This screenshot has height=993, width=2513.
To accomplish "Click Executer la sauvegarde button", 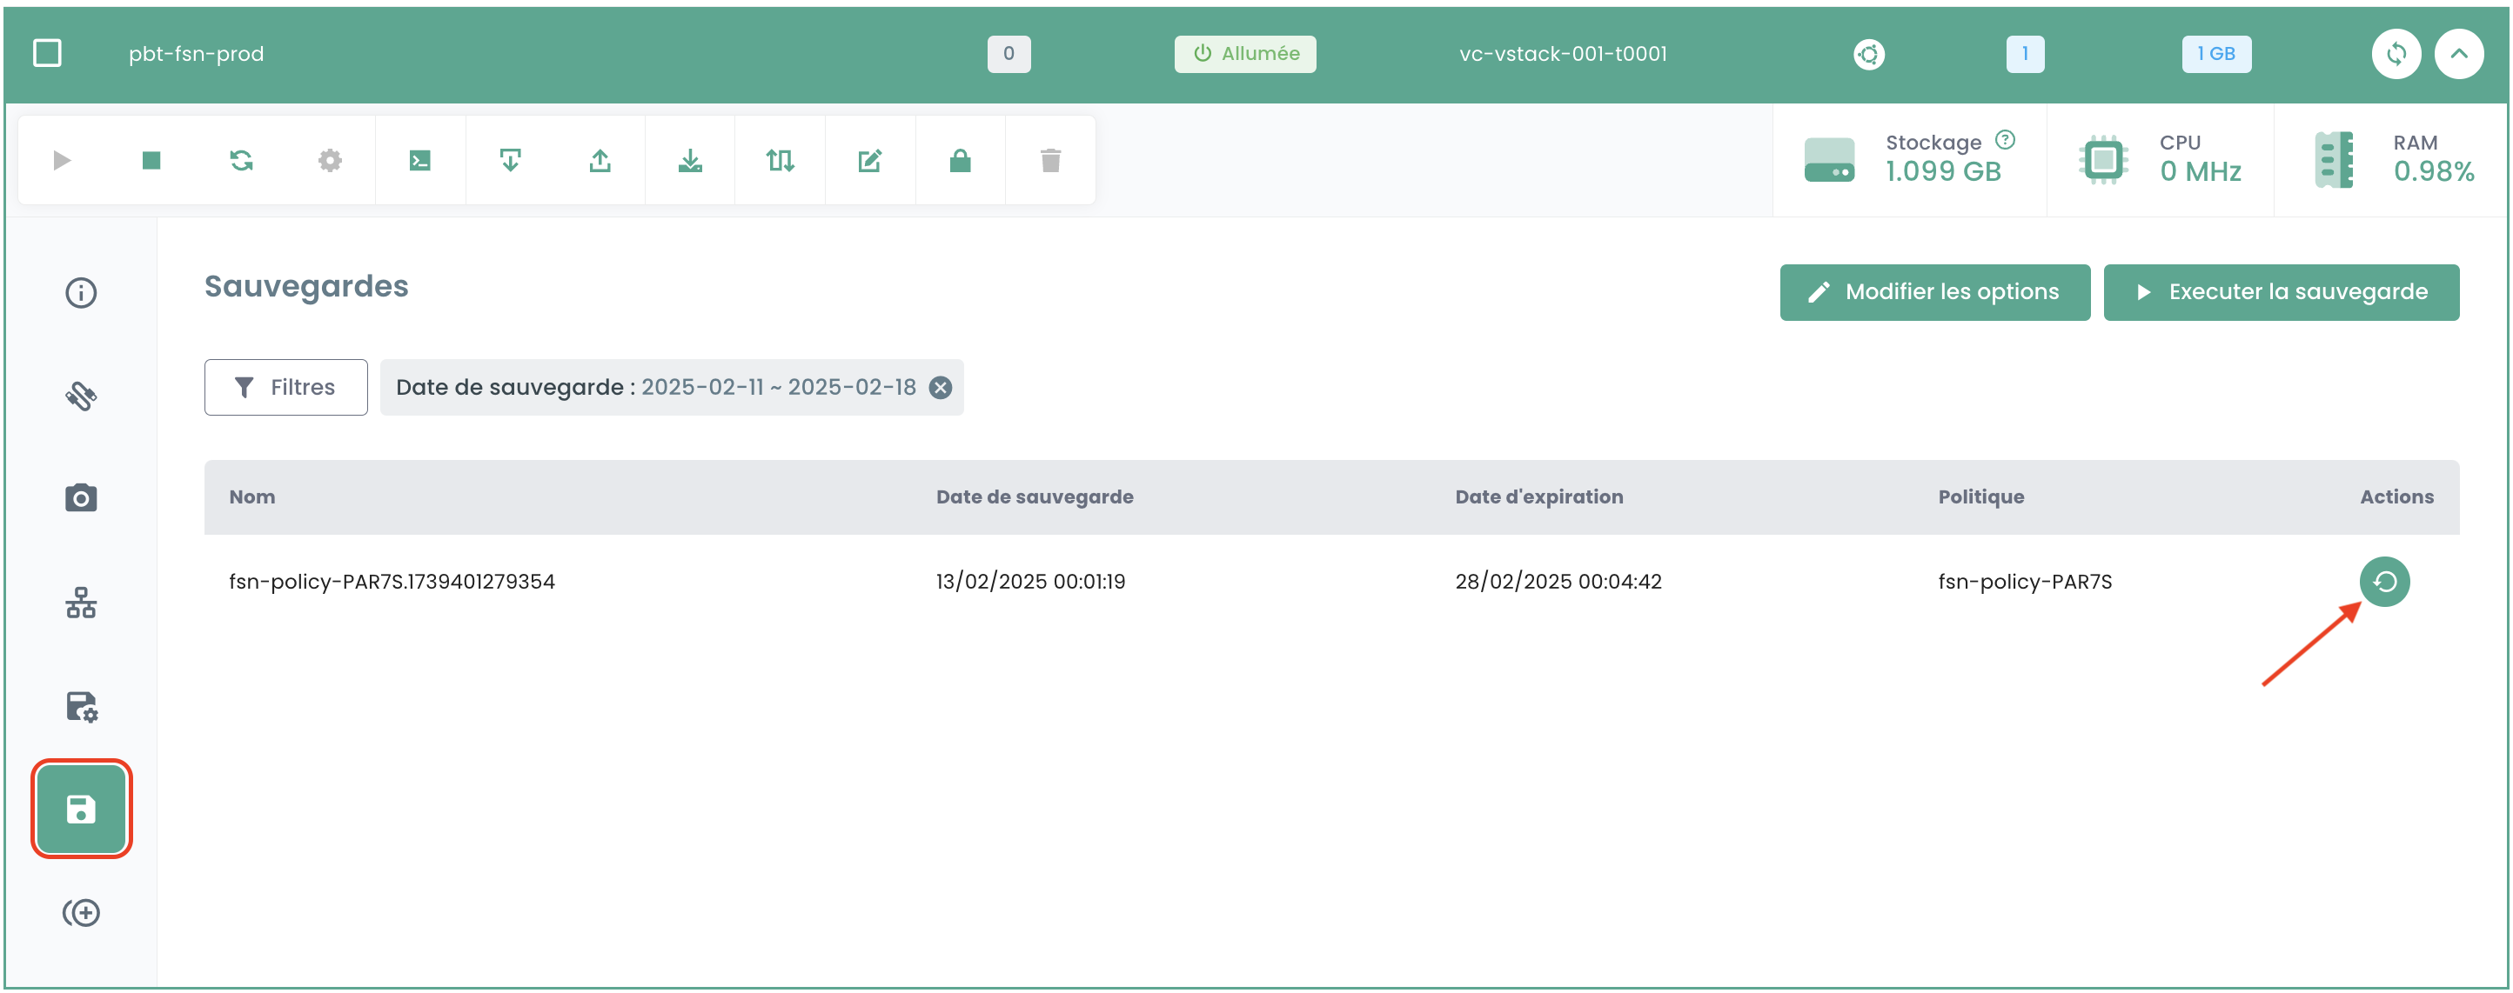I will point(2280,292).
